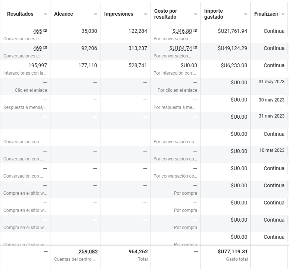This screenshot has height=269, width=289.
Task: Click the $U21,761.94 amount spent cell
Action: (x=232, y=31)
